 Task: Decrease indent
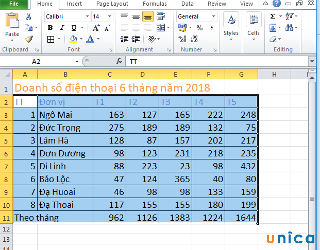(124, 39)
